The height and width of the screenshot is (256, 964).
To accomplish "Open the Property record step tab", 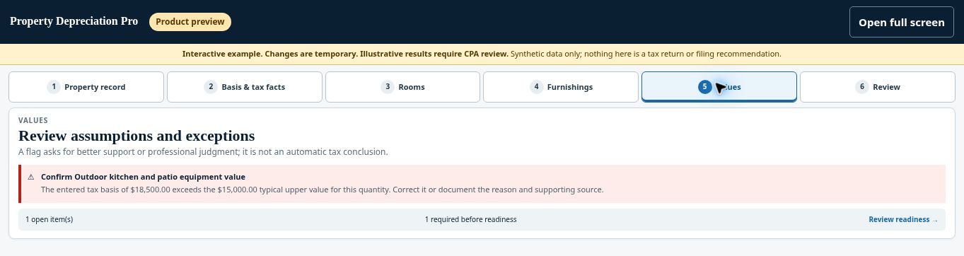I will 86,87.
